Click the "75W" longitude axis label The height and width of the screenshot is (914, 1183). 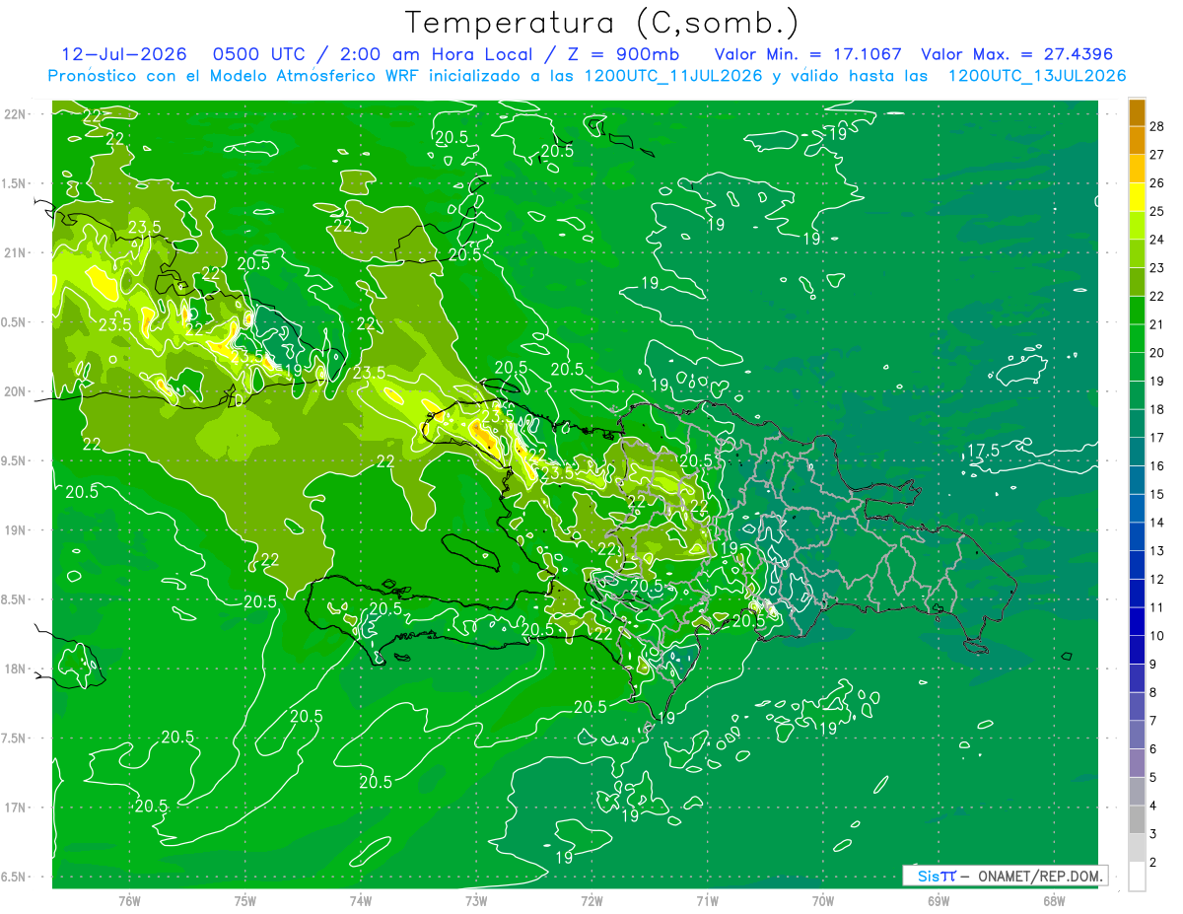click(245, 901)
